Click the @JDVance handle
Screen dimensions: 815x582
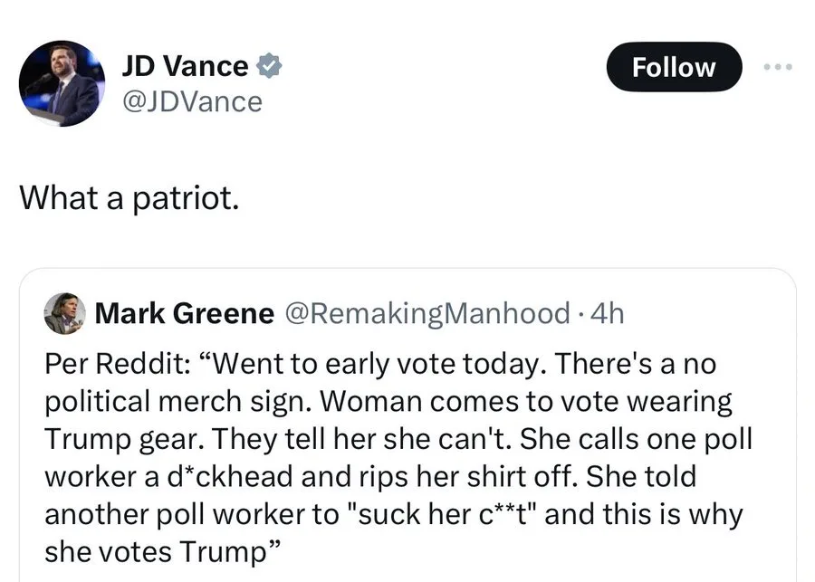click(x=192, y=102)
